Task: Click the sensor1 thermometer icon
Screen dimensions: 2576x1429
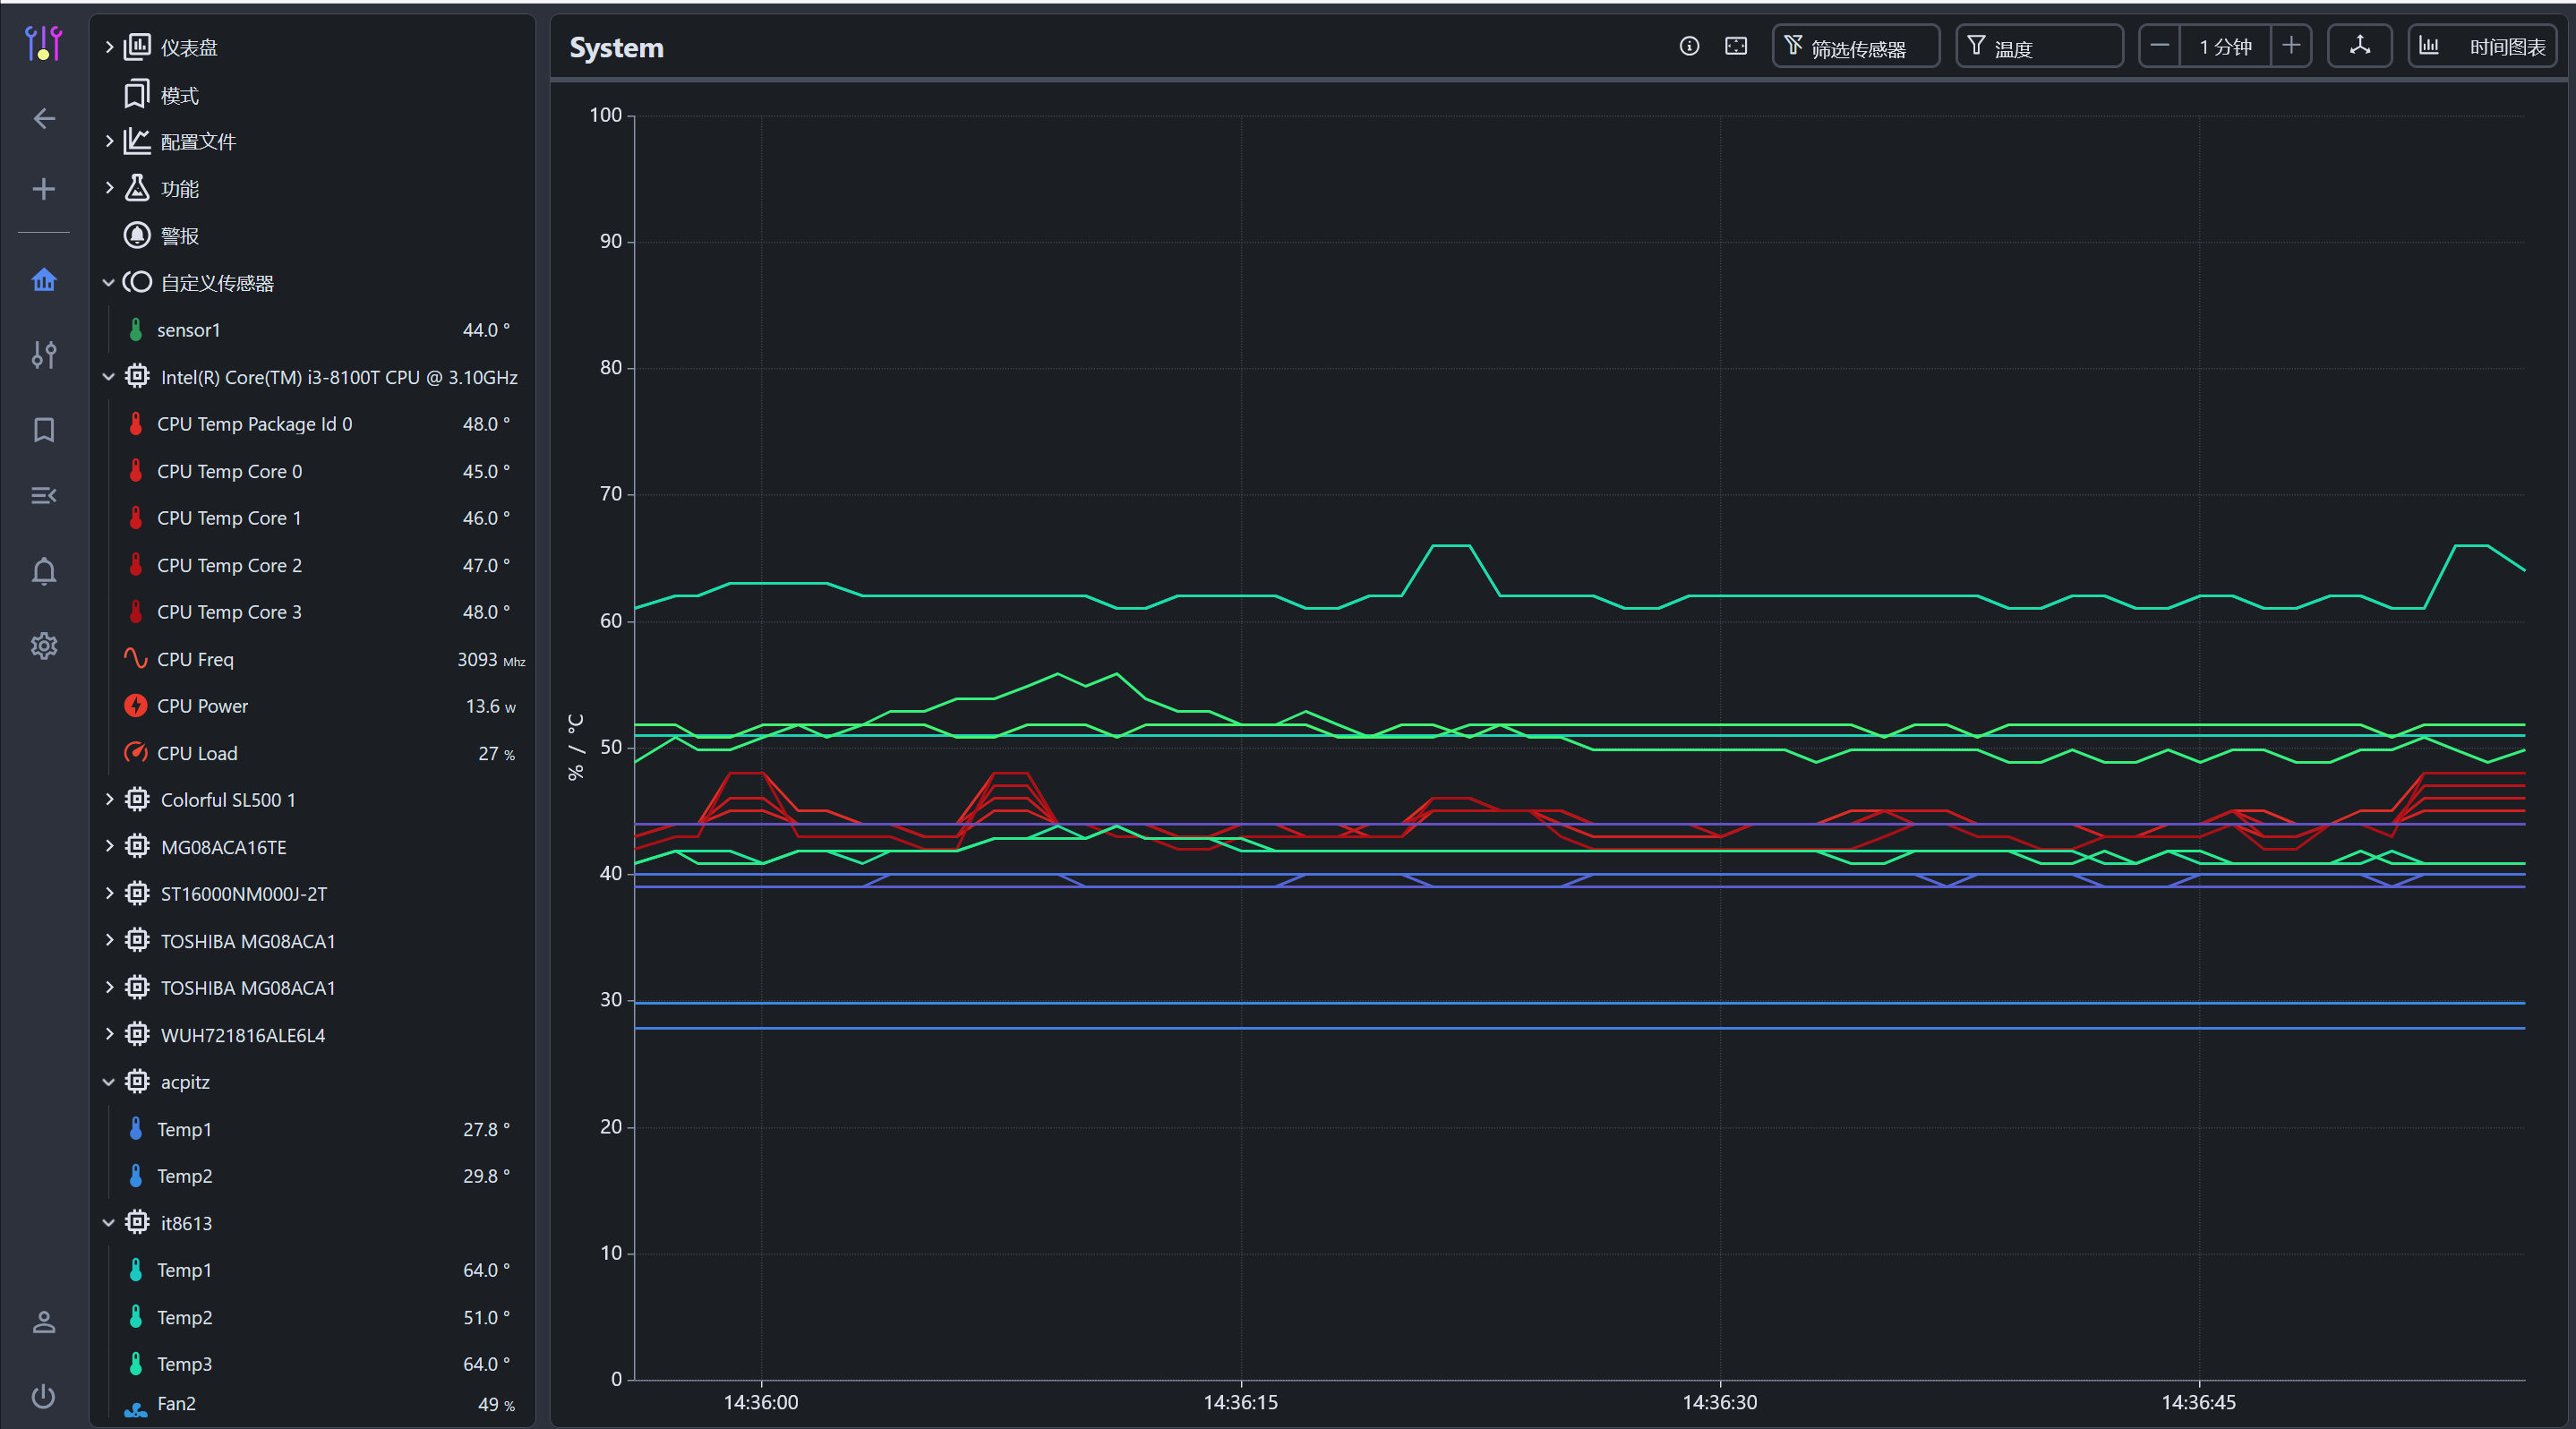Action: (136, 329)
